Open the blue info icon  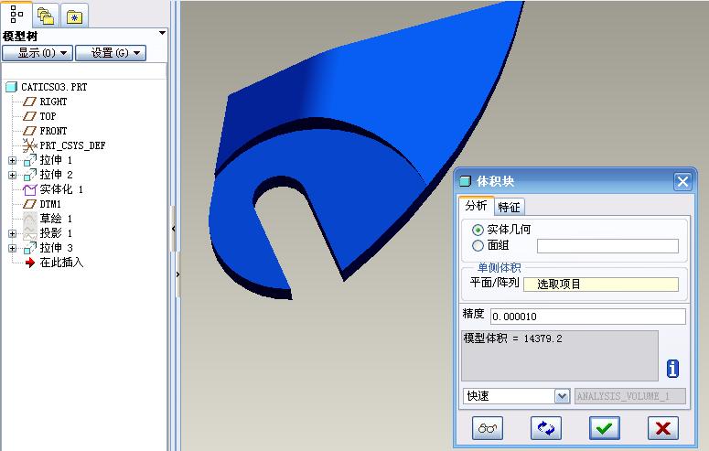672,369
